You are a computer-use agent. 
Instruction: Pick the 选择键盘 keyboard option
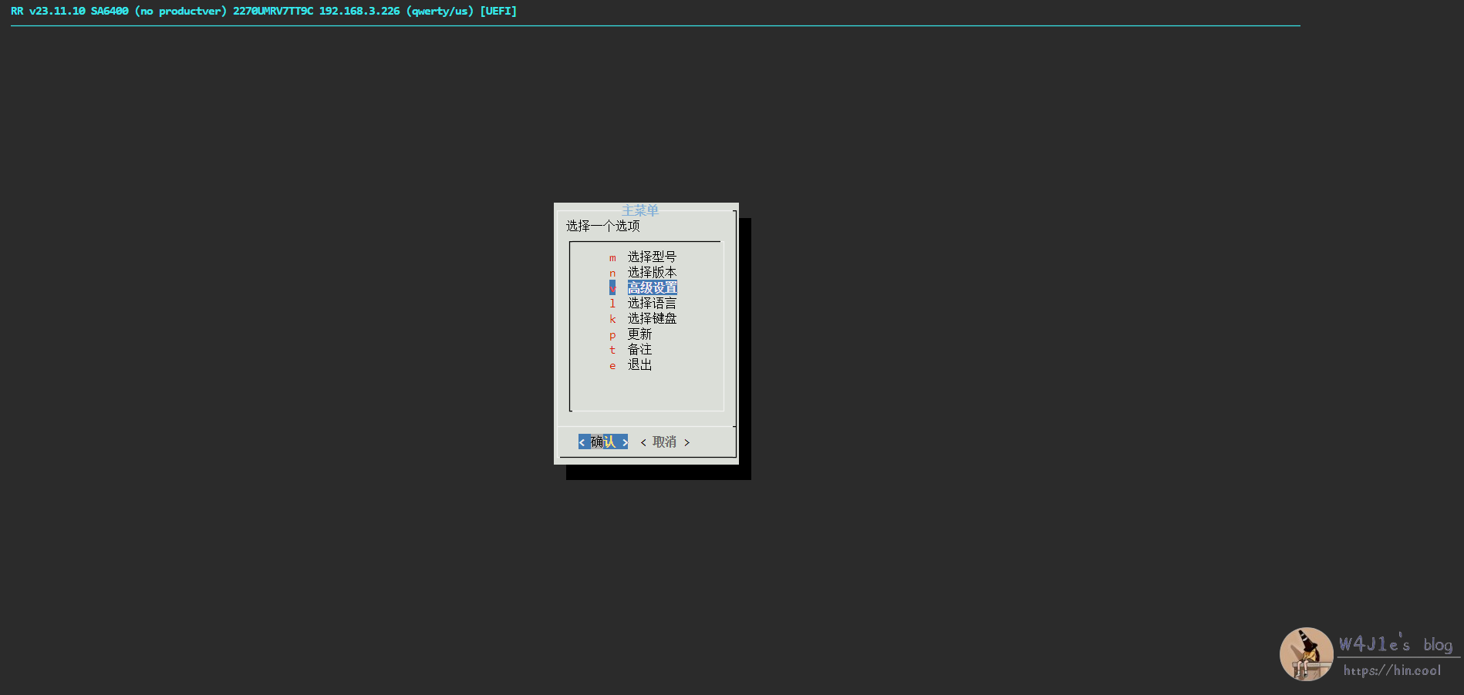point(651,318)
